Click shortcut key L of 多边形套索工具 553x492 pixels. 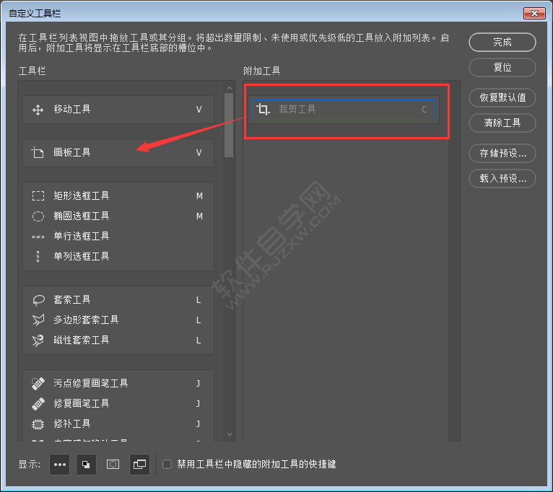tap(199, 320)
